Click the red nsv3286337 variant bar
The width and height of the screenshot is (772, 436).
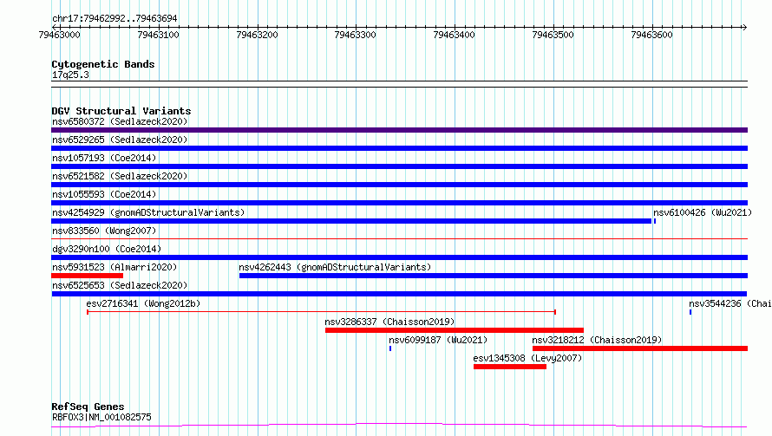pyautogui.click(x=455, y=330)
